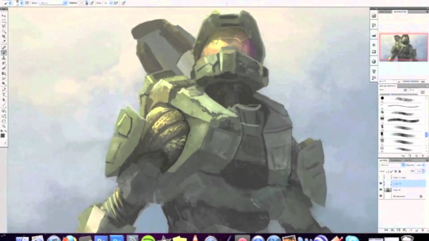This screenshot has width=429, height=241.
Task: Switch to the Channels tab
Action: pyautogui.click(x=395, y=160)
